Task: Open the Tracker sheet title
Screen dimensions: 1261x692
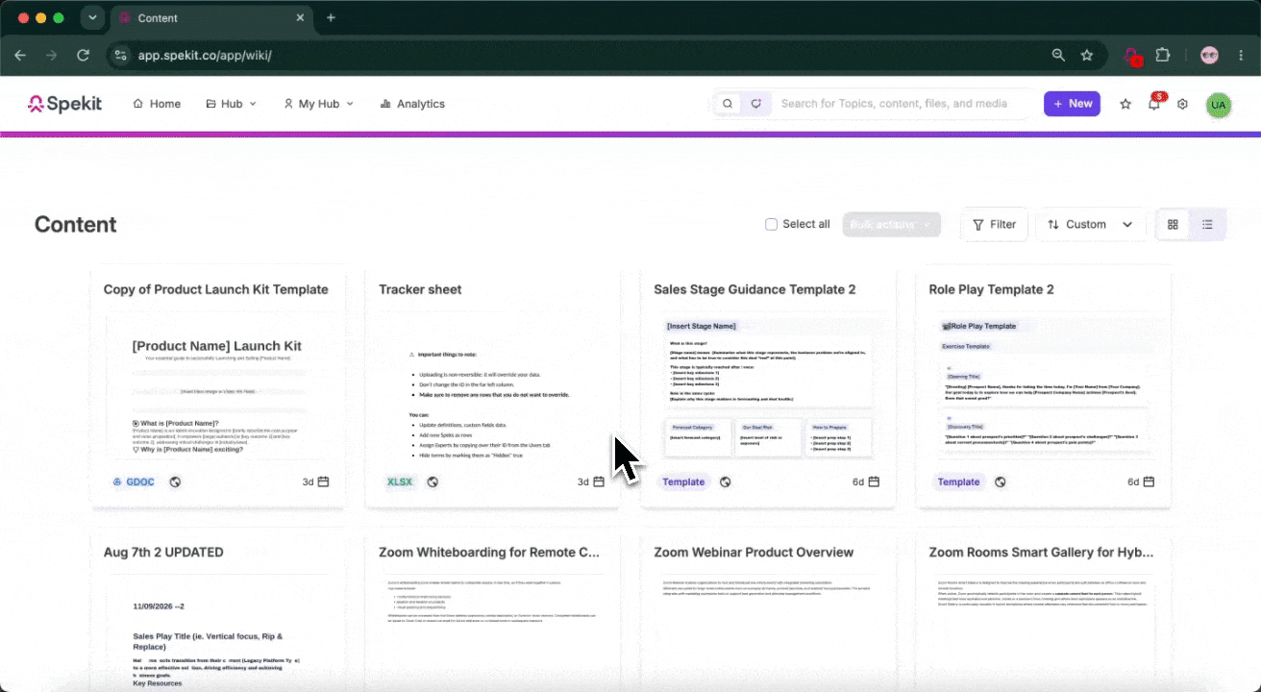Action: point(420,289)
